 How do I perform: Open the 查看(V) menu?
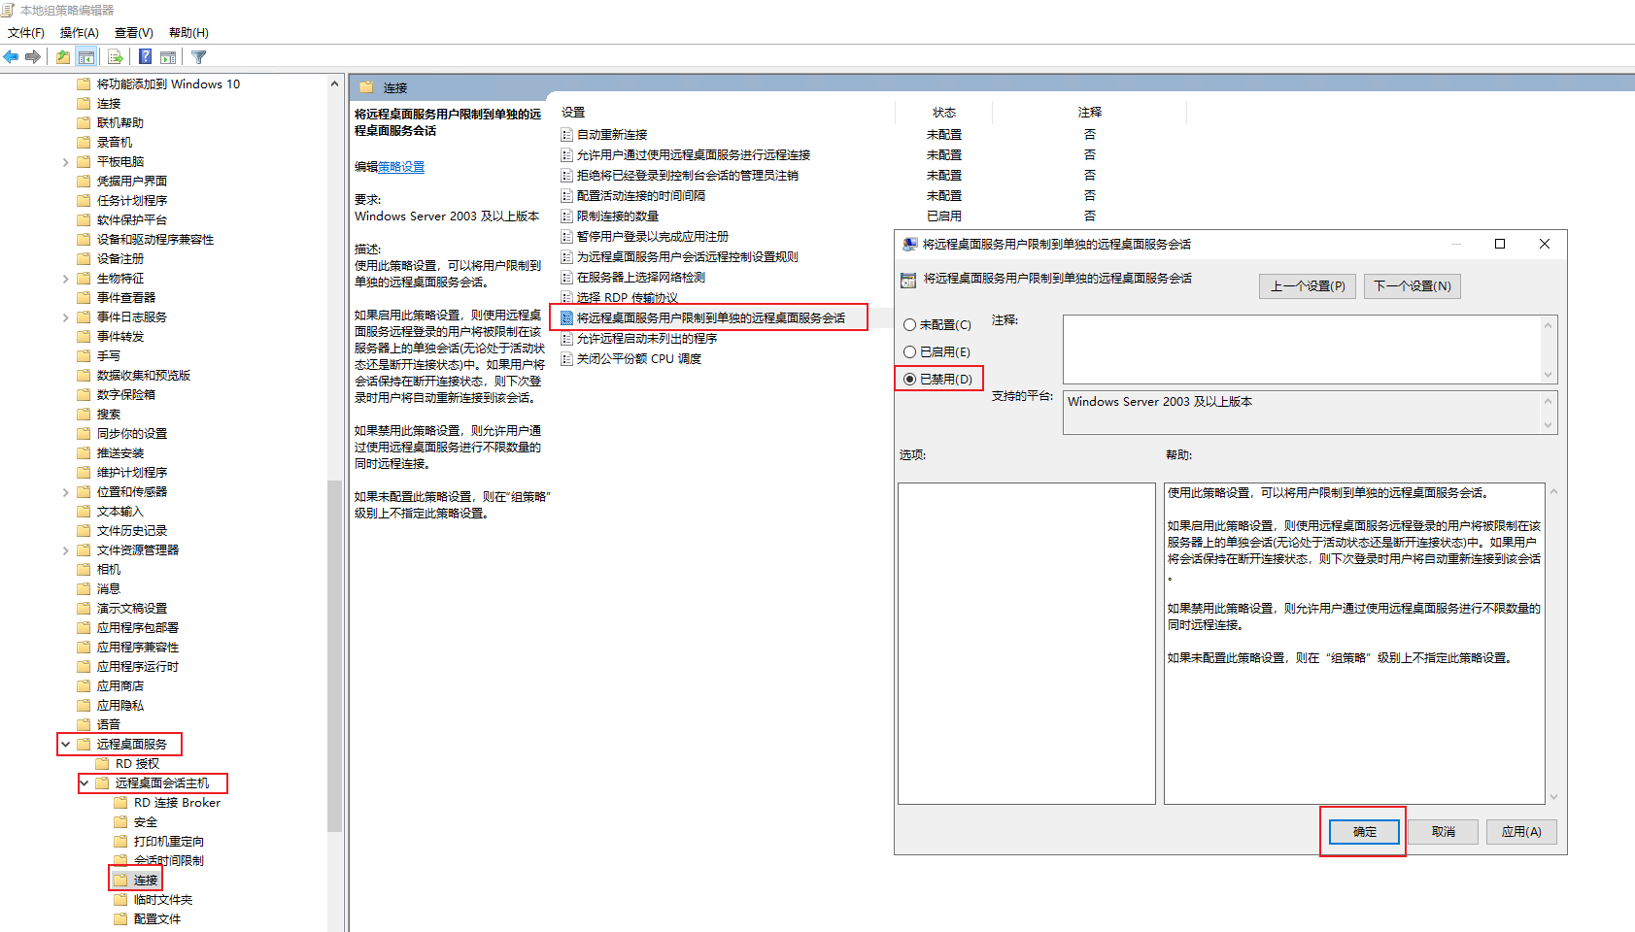click(133, 33)
